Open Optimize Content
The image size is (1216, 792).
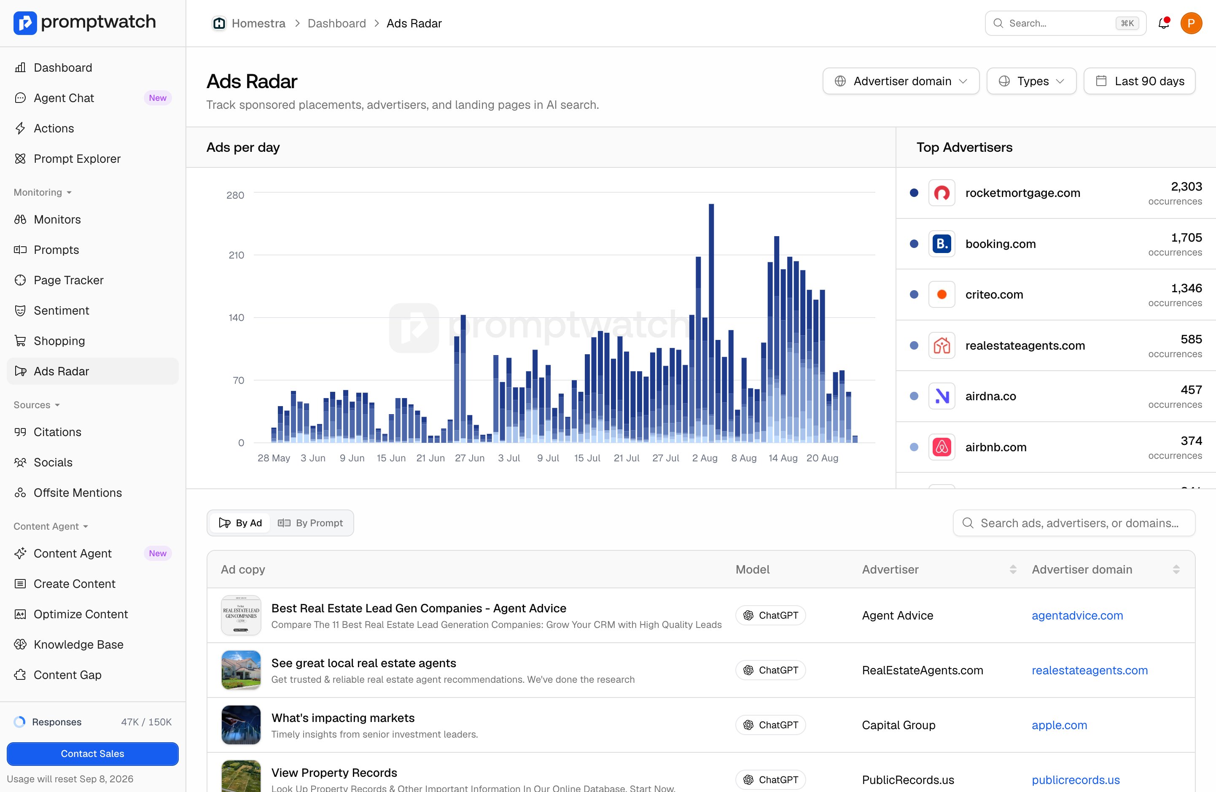click(x=92, y=614)
